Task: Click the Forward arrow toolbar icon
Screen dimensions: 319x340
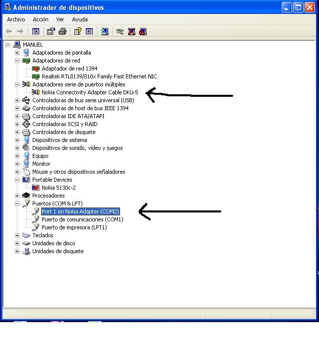Action: [20, 31]
